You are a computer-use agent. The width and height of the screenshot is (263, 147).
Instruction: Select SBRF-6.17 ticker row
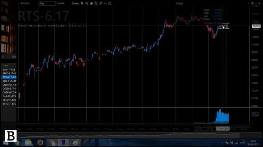(x=9, y=73)
